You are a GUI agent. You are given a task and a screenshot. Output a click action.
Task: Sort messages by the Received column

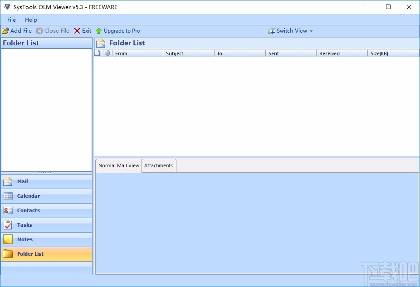tap(329, 53)
